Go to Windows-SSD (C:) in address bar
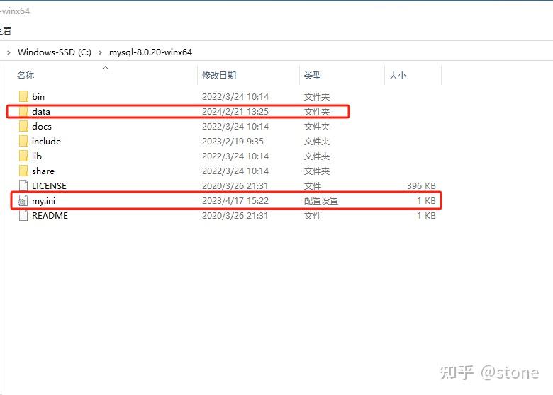 (55, 52)
